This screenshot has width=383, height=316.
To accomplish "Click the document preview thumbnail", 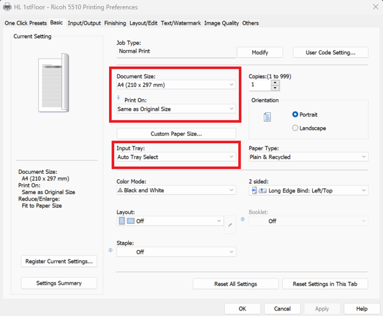I will pyautogui.click(x=54, y=83).
